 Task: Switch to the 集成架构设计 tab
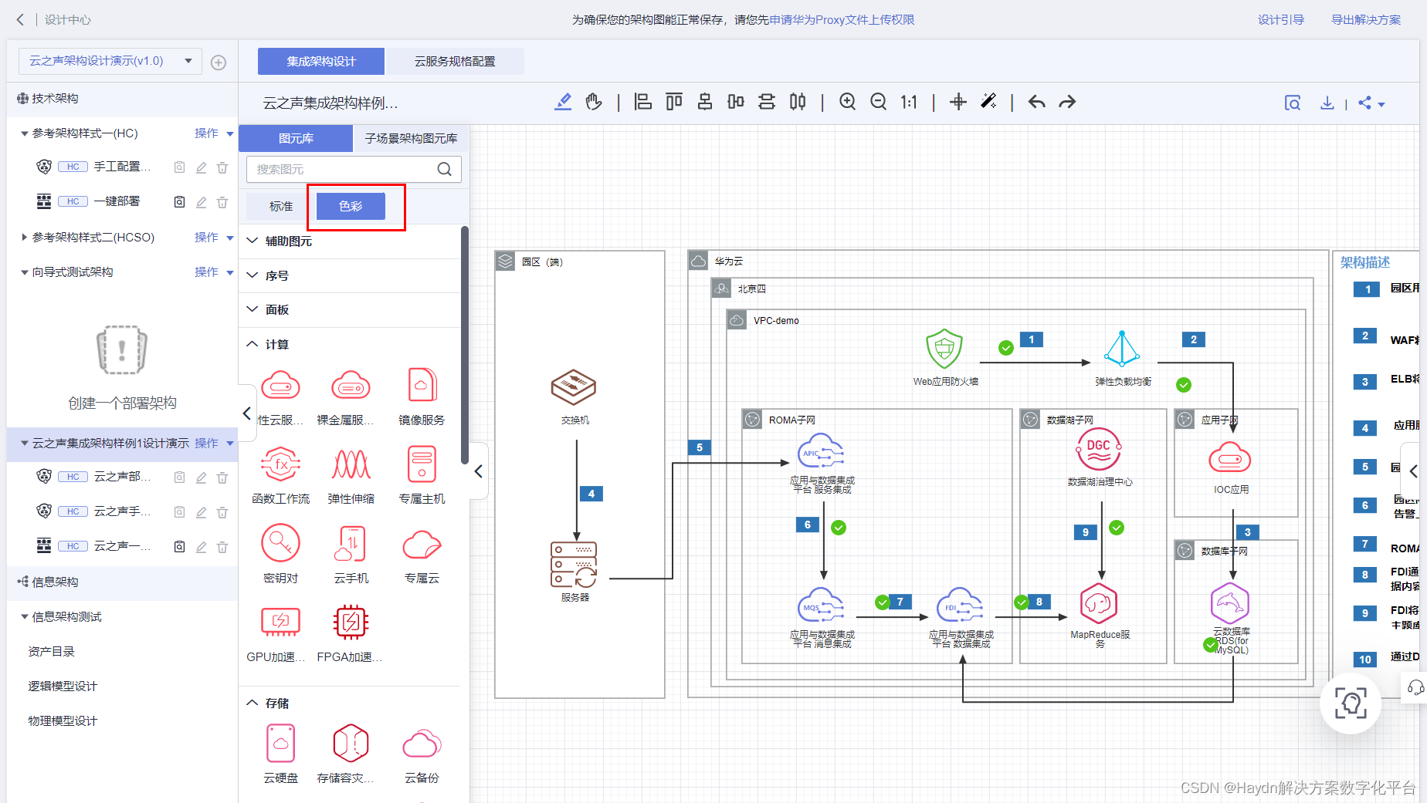click(x=321, y=61)
